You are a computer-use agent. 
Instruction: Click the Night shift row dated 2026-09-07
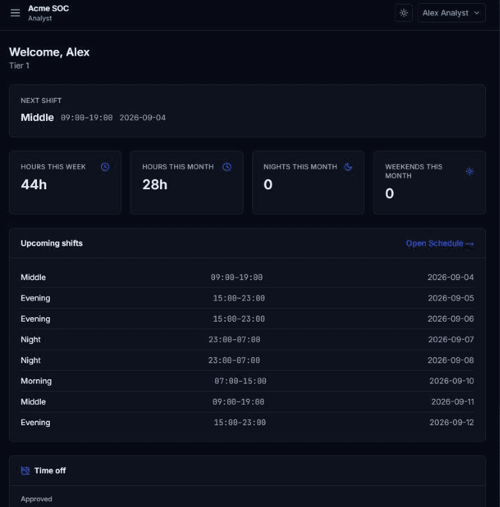(247, 339)
